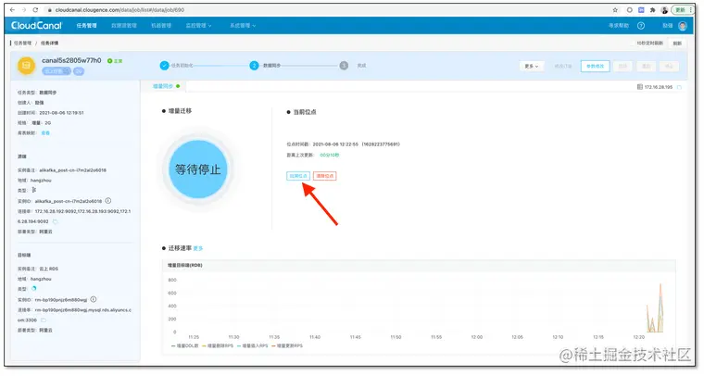
Task: Click step 2 circle 数据同步
Action: point(254,66)
